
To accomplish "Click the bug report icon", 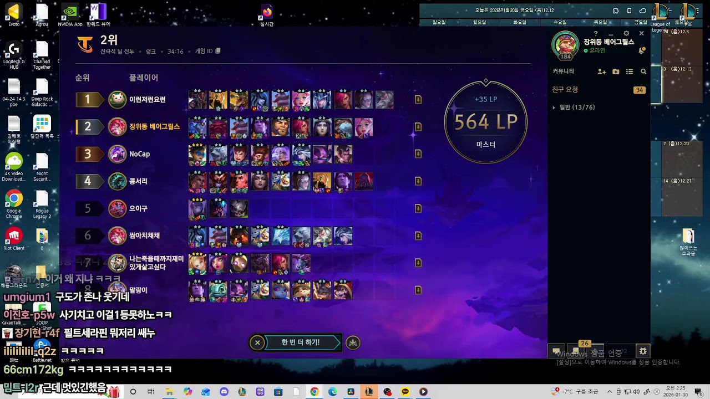I will pyautogui.click(x=643, y=351).
